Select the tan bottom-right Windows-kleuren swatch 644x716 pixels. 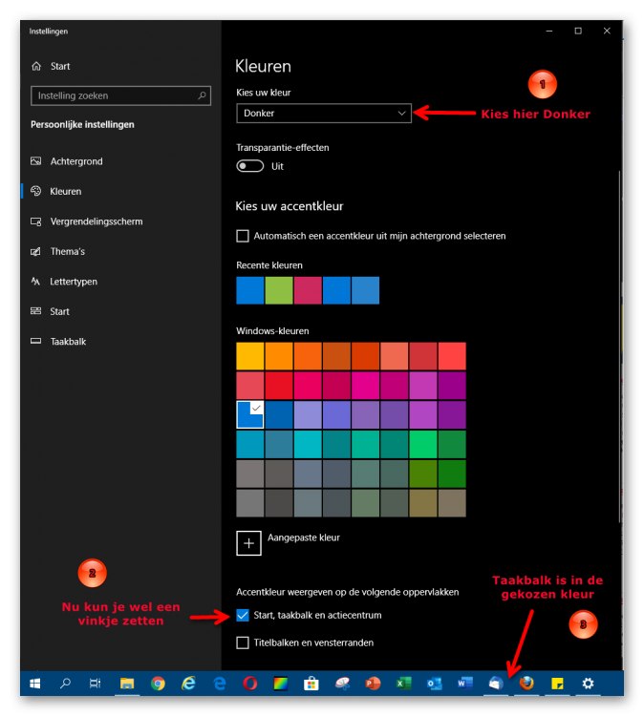452,503
